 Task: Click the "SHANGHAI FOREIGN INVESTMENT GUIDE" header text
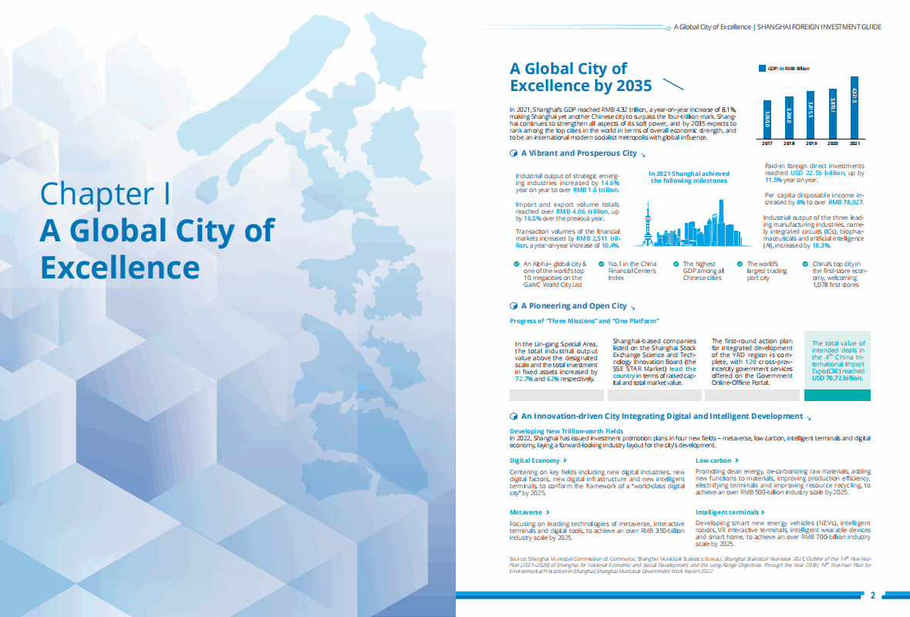(x=819, y=27)
